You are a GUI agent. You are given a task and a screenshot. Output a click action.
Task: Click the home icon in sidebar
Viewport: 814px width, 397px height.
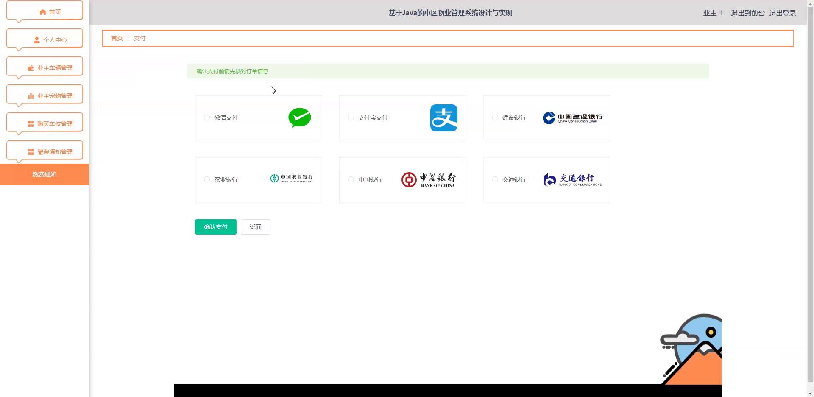42,12
